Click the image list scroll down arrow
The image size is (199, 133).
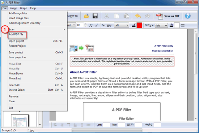40,125
